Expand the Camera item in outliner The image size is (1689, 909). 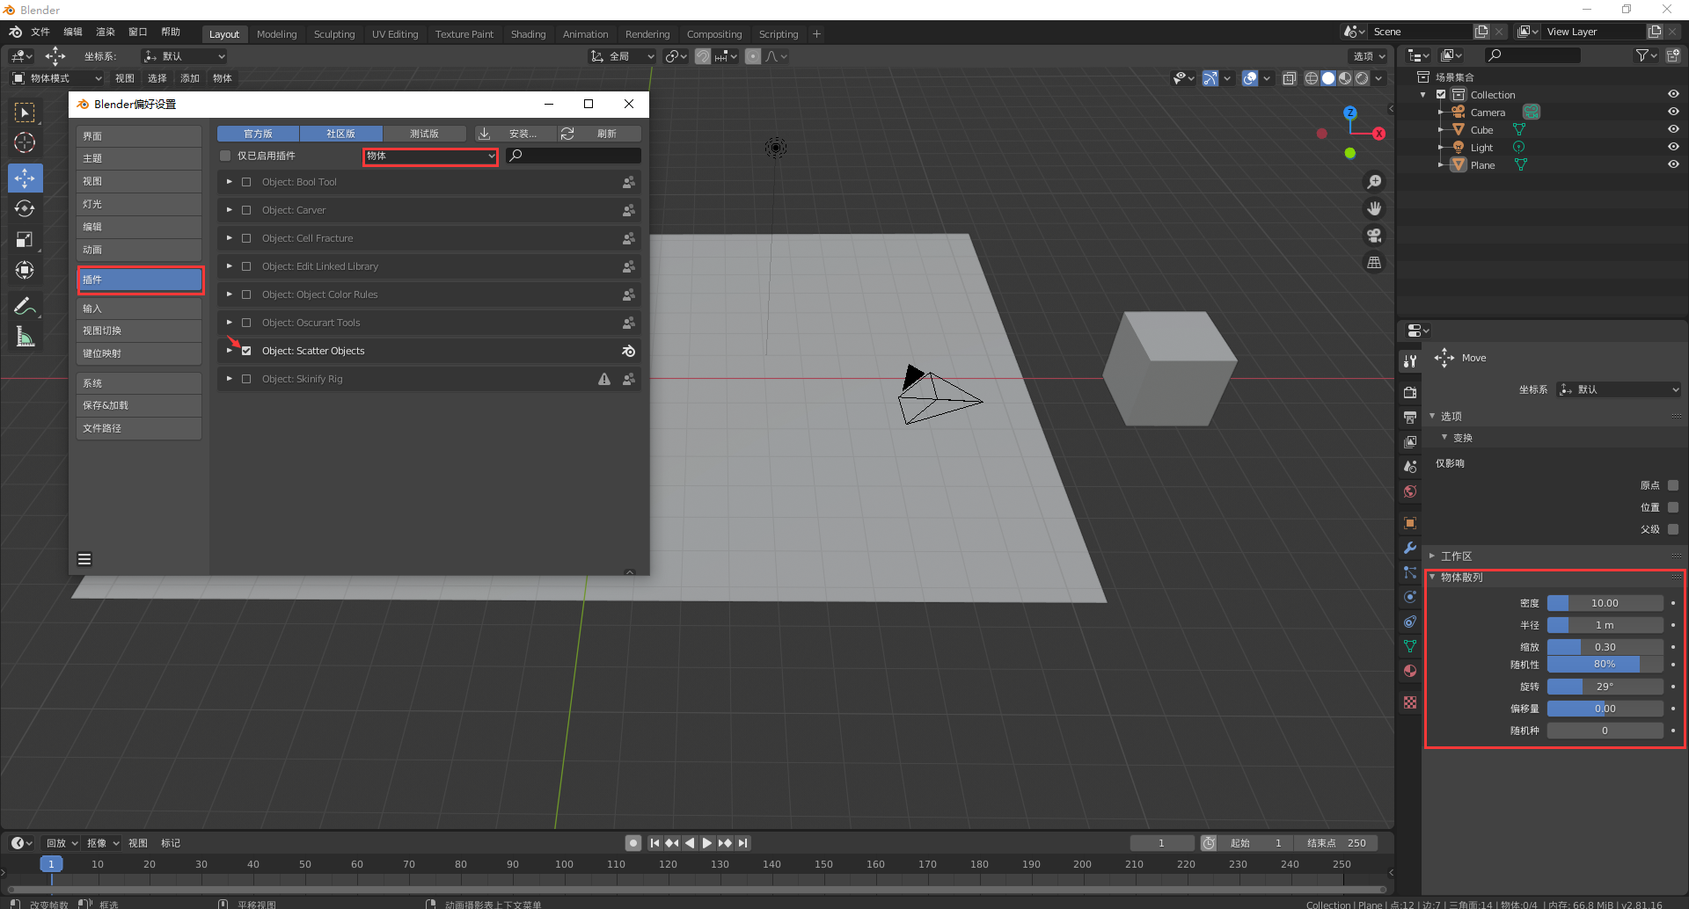click(x=1440, y=113)
